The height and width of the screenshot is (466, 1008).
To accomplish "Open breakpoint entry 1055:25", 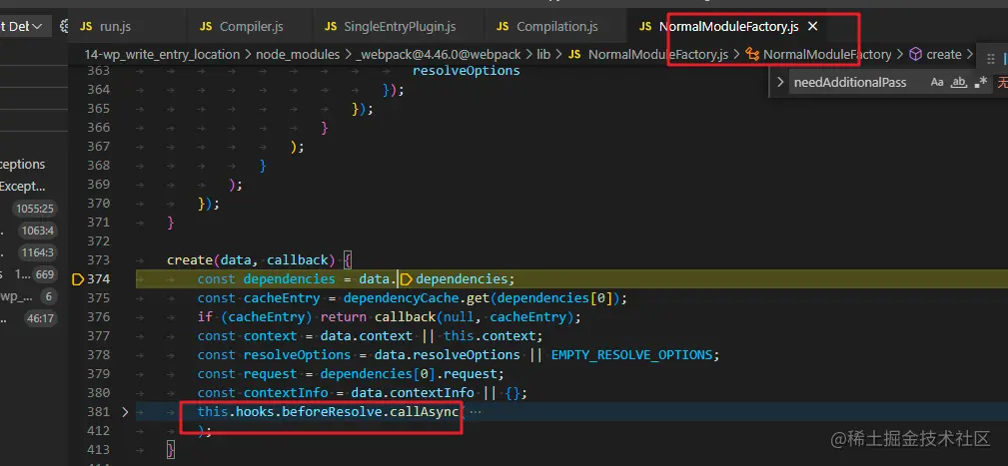I will click(35, 209).
